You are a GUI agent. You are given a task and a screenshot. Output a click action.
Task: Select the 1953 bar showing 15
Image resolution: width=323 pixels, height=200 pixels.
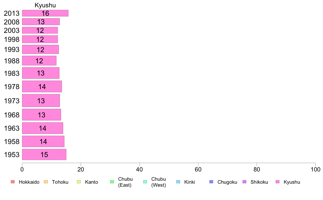44,154
